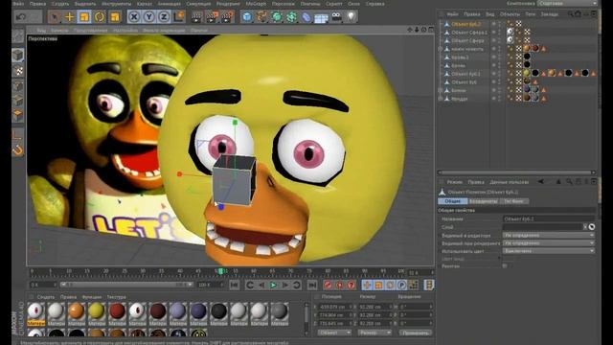Click the layer picker icon beside the Слой field
The height and width of the screenshot is (345, 613).
[592, 227]
